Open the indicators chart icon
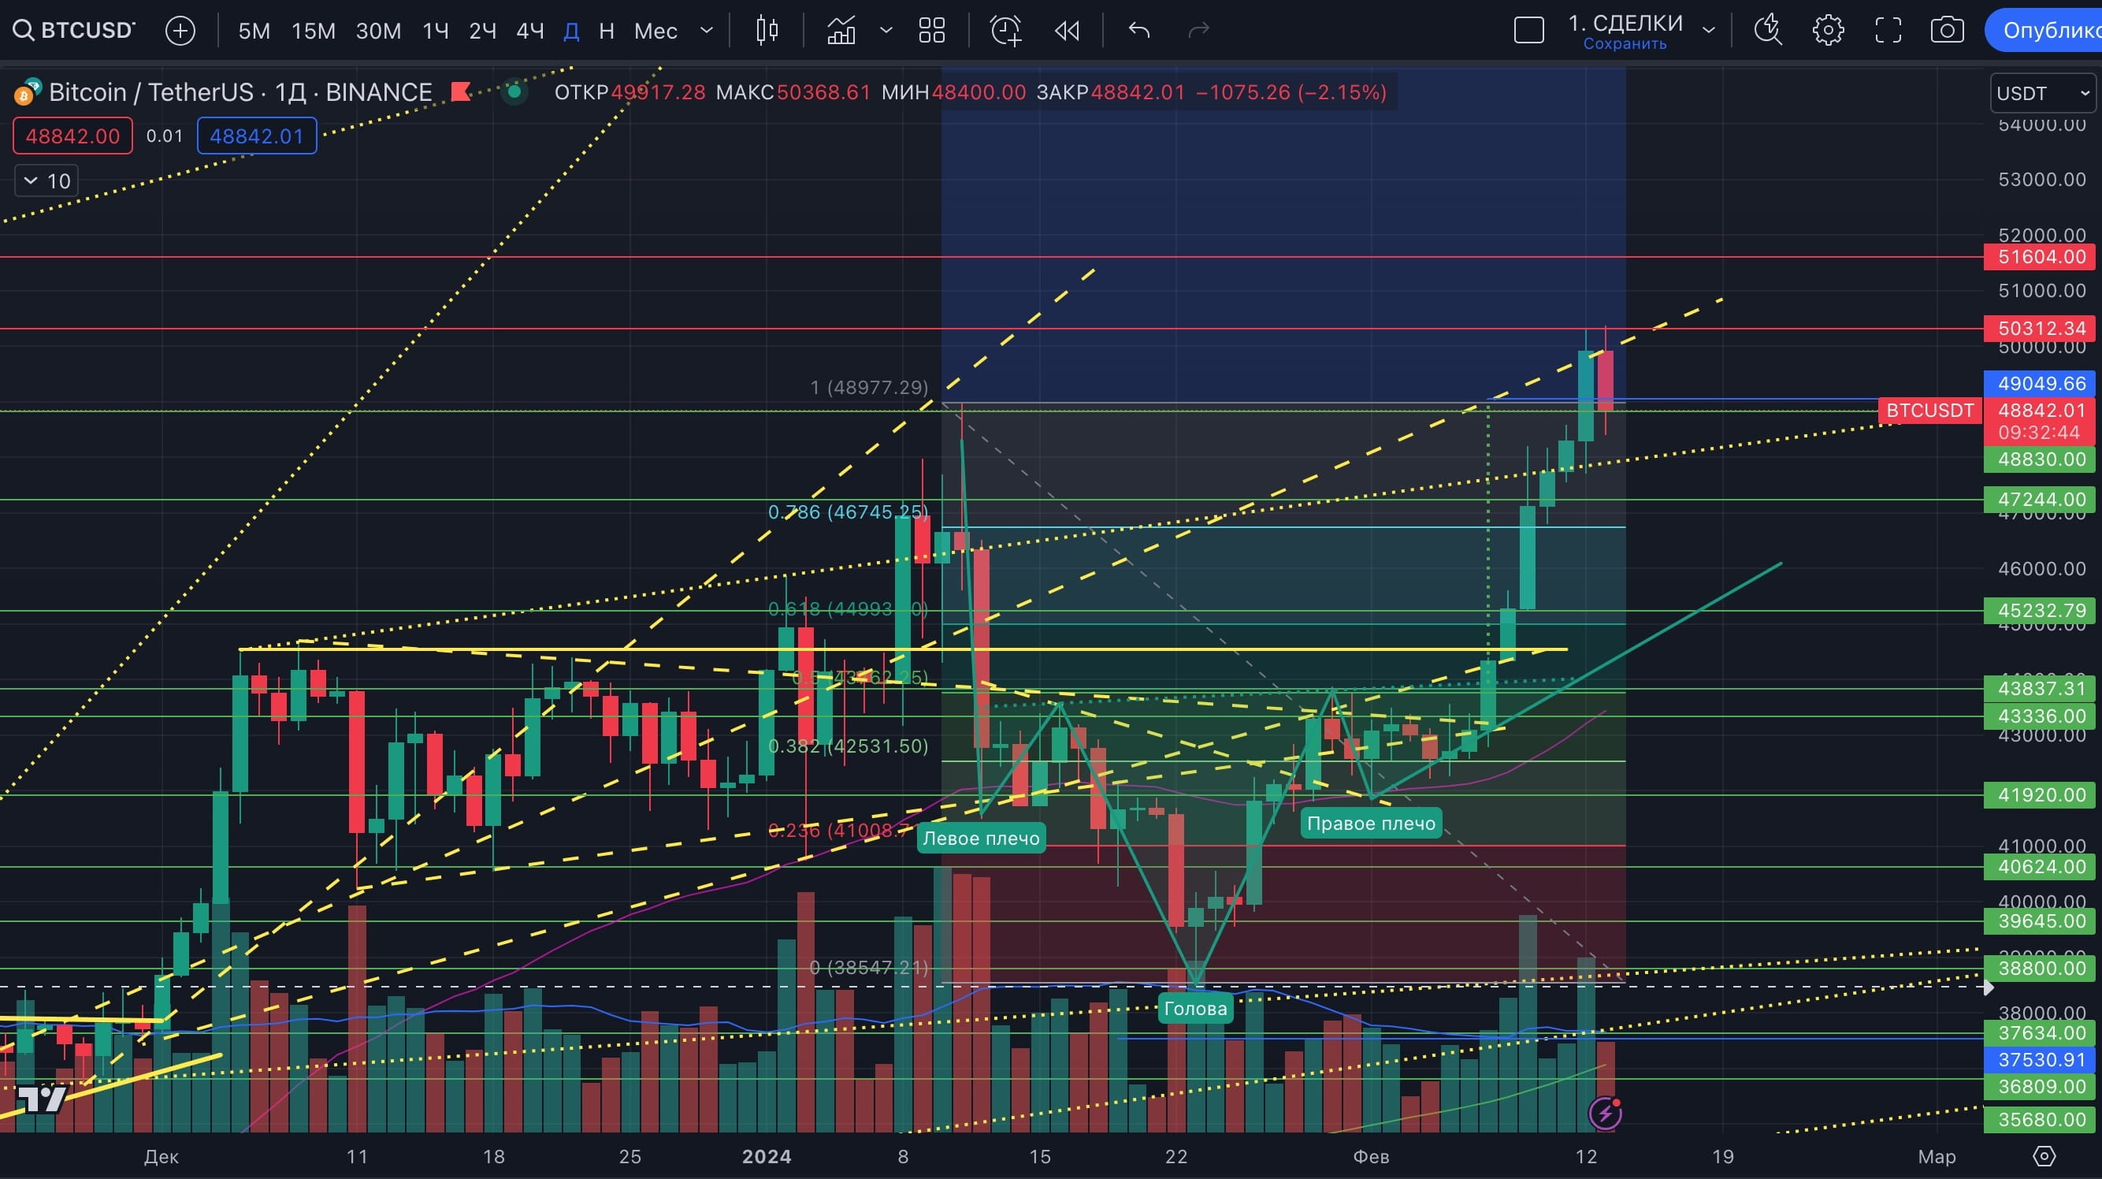This screenshot has height=1179, width=2102. [x=841, y=31]
